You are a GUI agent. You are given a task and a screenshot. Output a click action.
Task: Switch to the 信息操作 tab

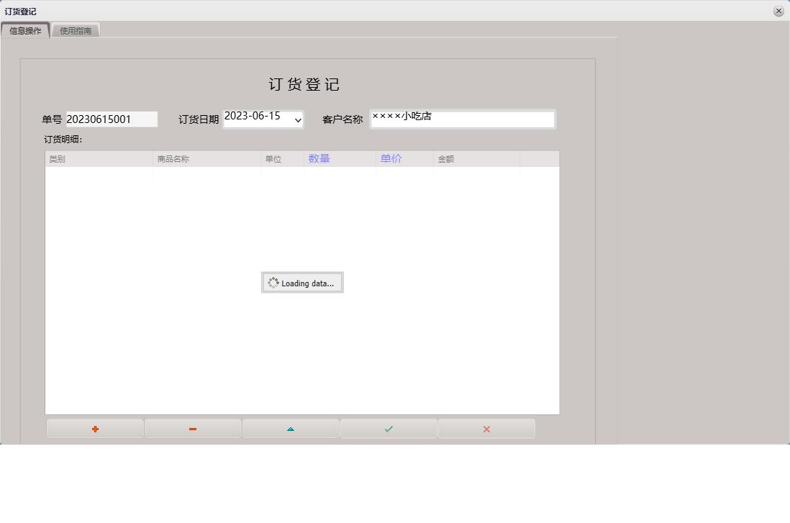(x=25, y=30)
